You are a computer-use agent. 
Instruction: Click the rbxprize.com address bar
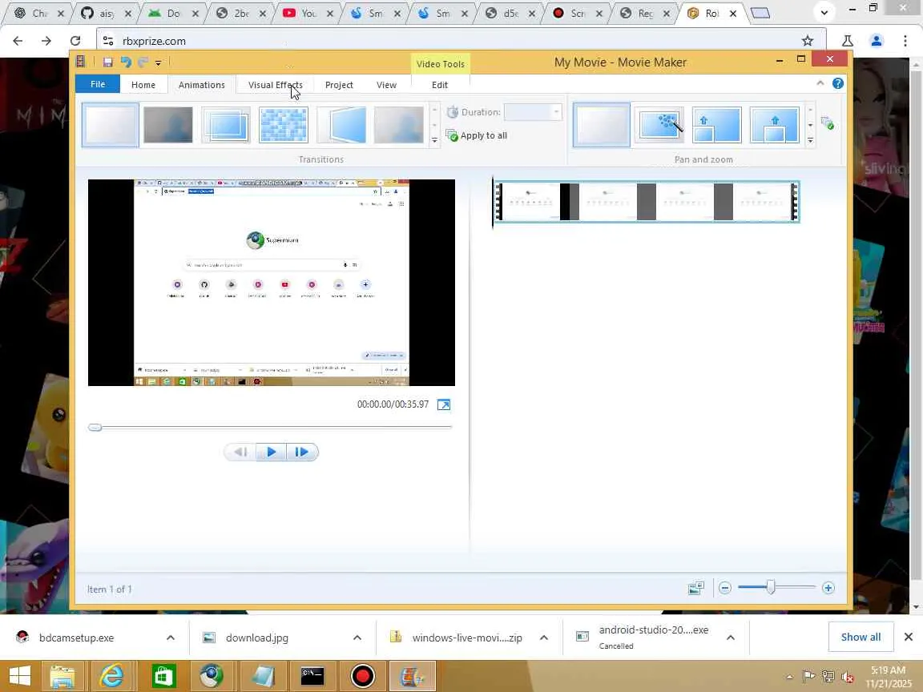click(x=459, y=41)
